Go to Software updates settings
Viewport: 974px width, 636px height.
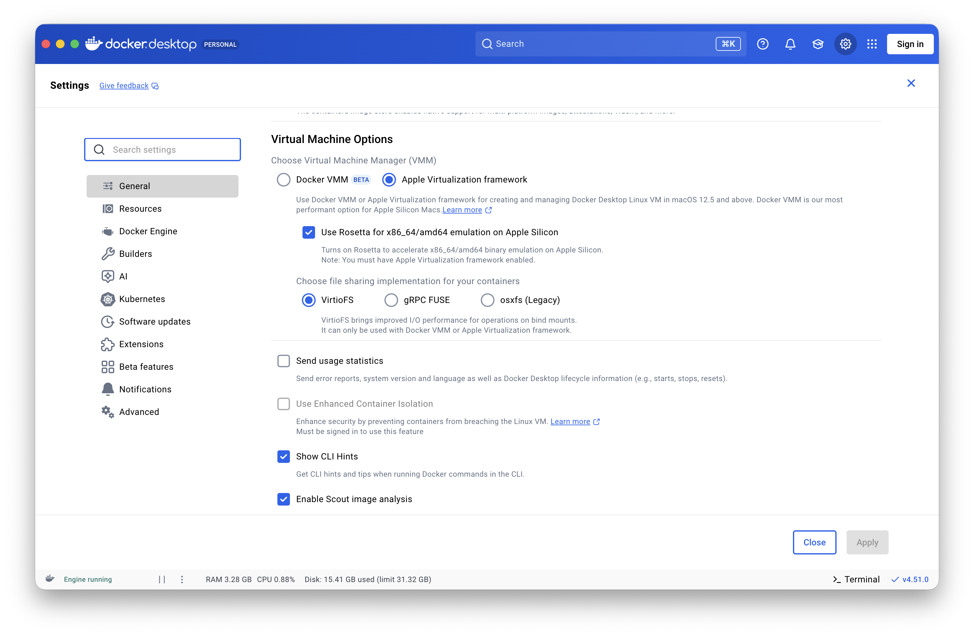click(163, 322)
